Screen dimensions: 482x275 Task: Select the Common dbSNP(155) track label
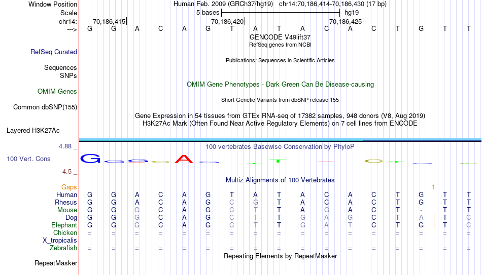coord(45,107)
